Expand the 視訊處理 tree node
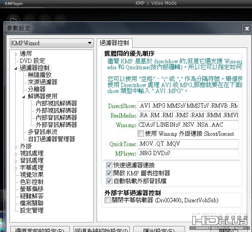Viewport: 252px width, 232px height. [x=16, y=154]
